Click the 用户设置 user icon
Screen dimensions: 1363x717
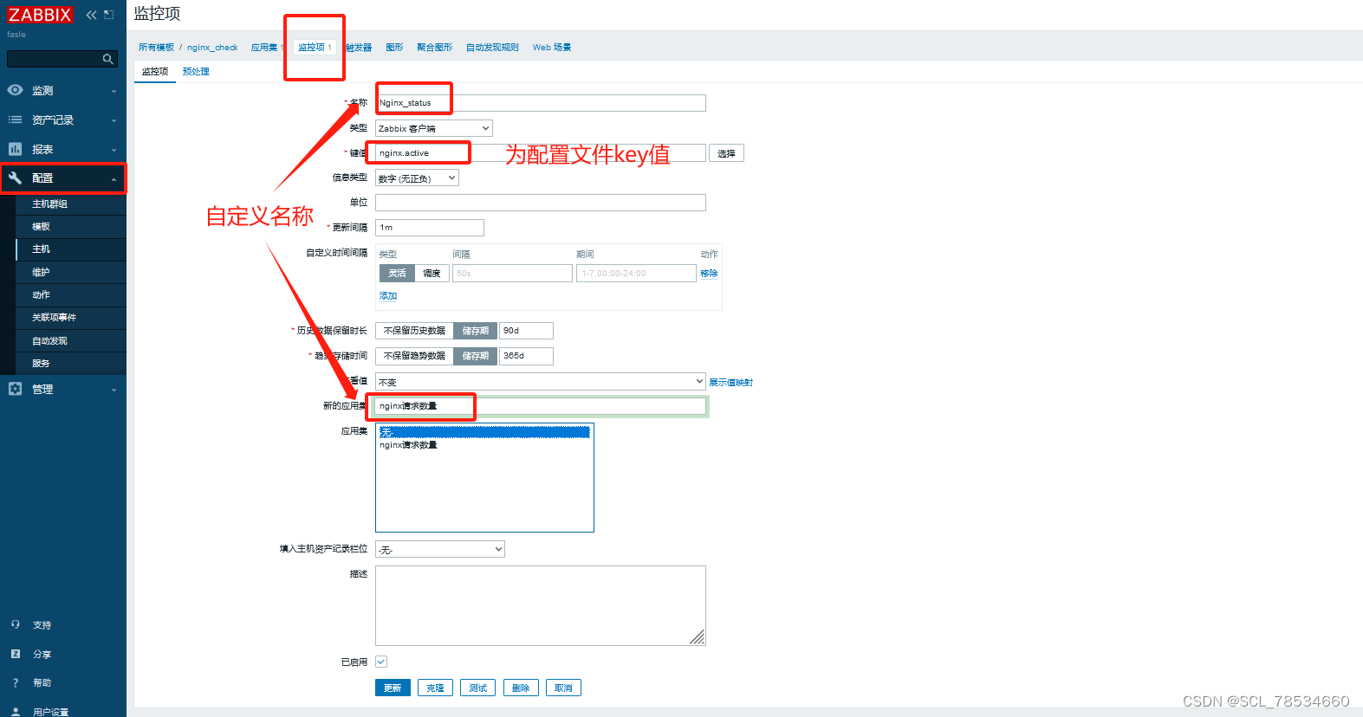click(x=16, y=712)
